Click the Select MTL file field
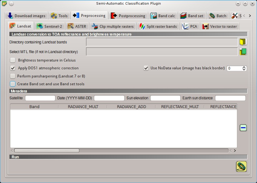 (162, 52)
